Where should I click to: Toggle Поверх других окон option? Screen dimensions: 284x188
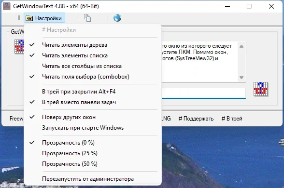tap(93, 117)
